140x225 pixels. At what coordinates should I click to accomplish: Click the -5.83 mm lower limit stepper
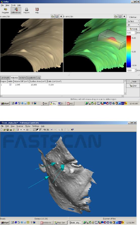click(x=136, y=70)
